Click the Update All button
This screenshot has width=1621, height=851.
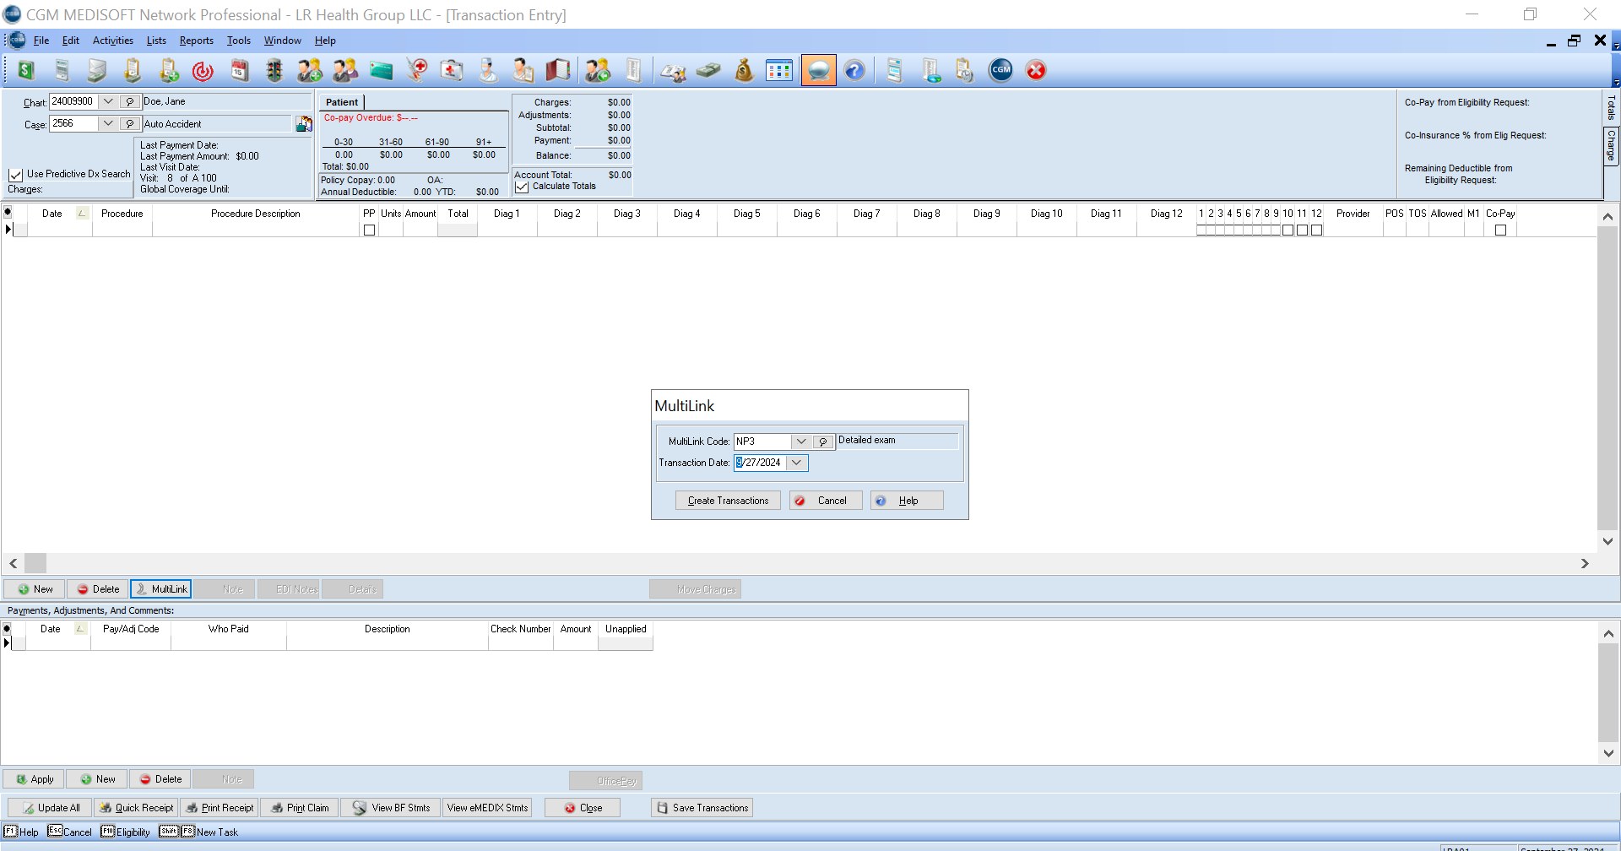pyautogui.click(x=49, y=808)
